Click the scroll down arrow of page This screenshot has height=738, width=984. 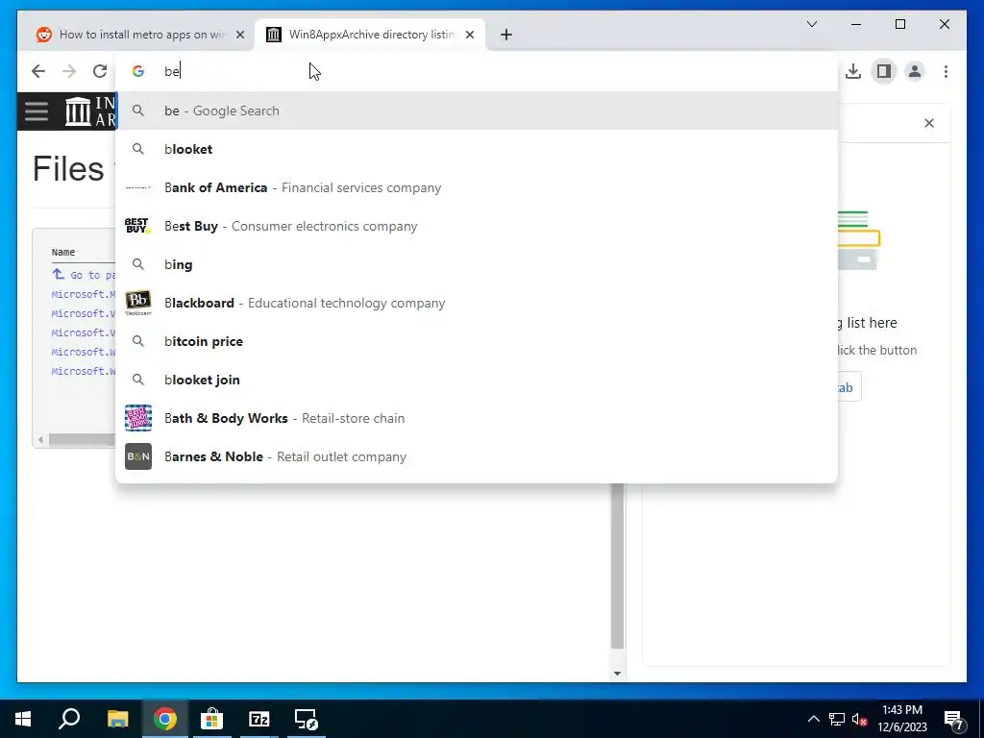pos(618,674)
